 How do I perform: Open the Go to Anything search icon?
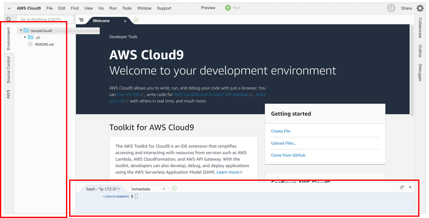8,19
